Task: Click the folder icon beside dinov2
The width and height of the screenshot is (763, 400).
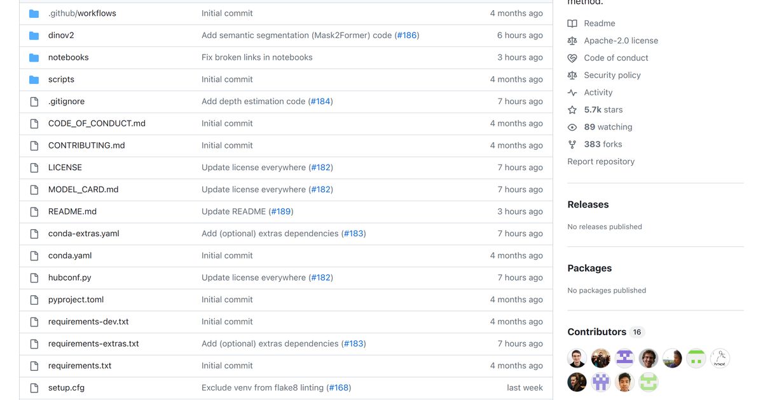Action: (34, 35)
